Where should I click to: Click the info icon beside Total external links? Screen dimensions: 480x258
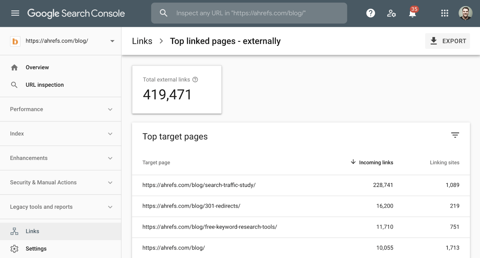pos(195,79)
